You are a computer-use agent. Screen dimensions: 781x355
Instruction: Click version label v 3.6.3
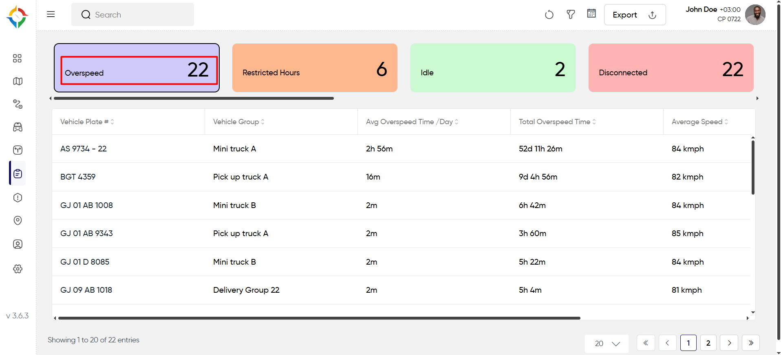click(x=18, y=316)
